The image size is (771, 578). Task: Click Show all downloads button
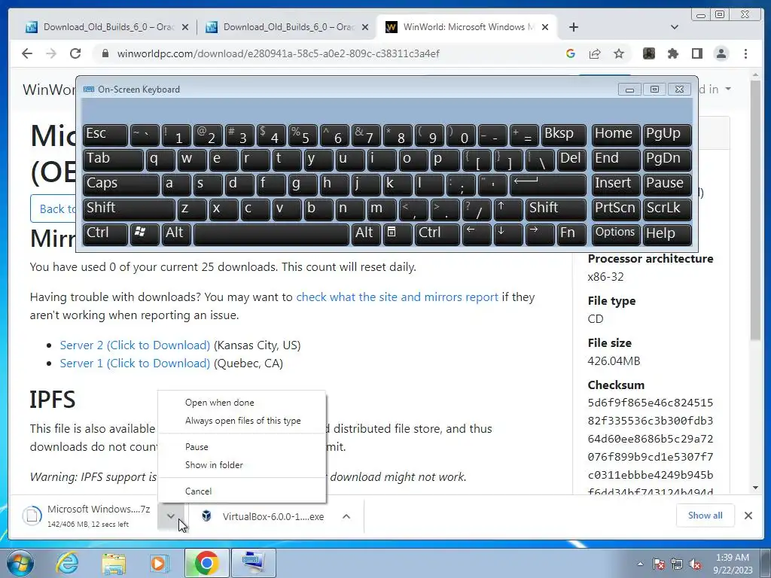pyautogui.click(x=705, y=515)
